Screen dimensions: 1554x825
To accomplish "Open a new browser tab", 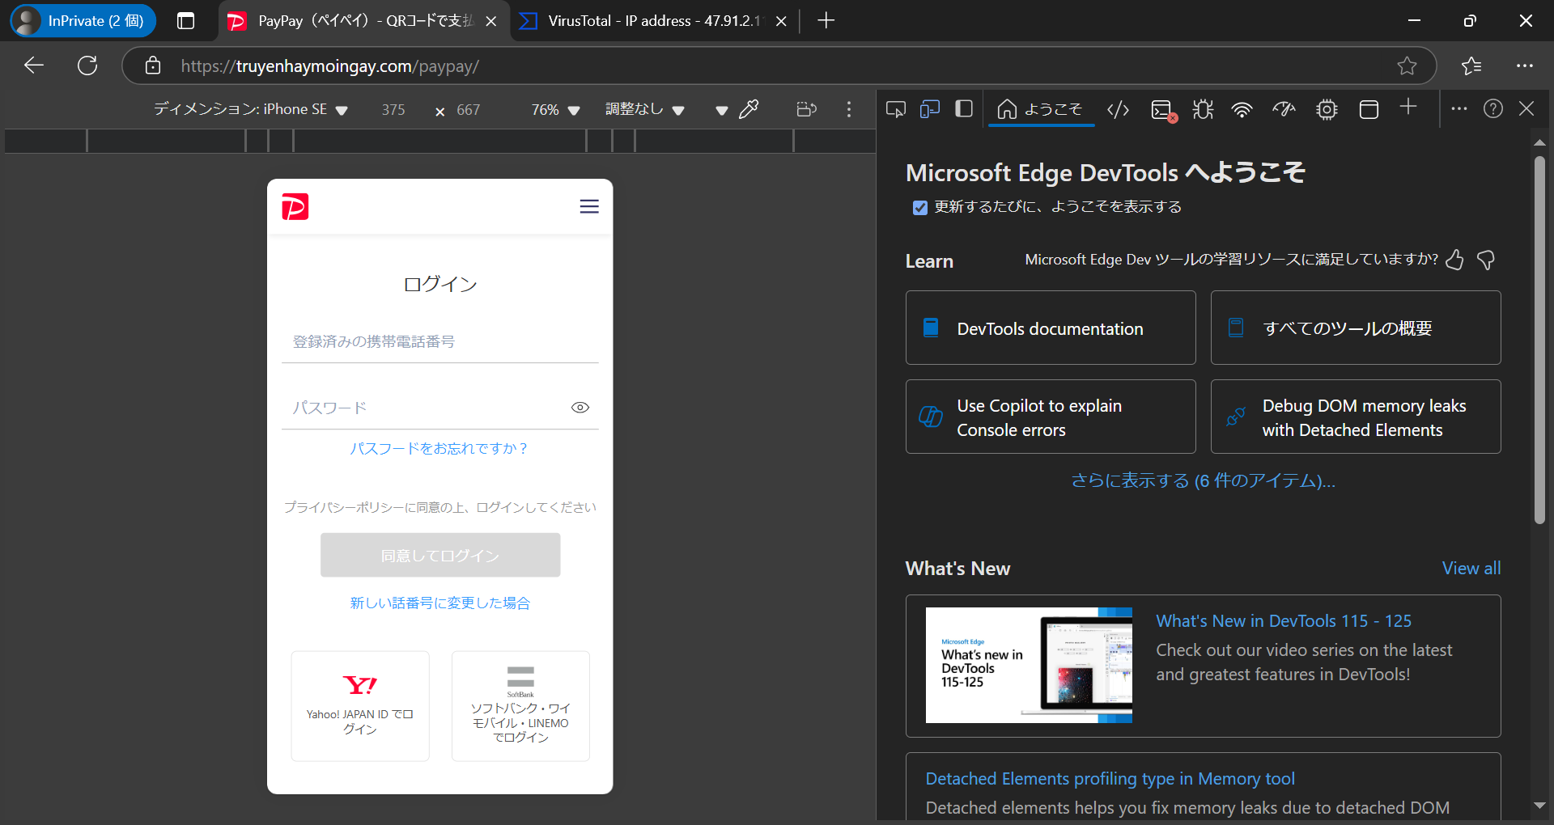I will 826,21.
